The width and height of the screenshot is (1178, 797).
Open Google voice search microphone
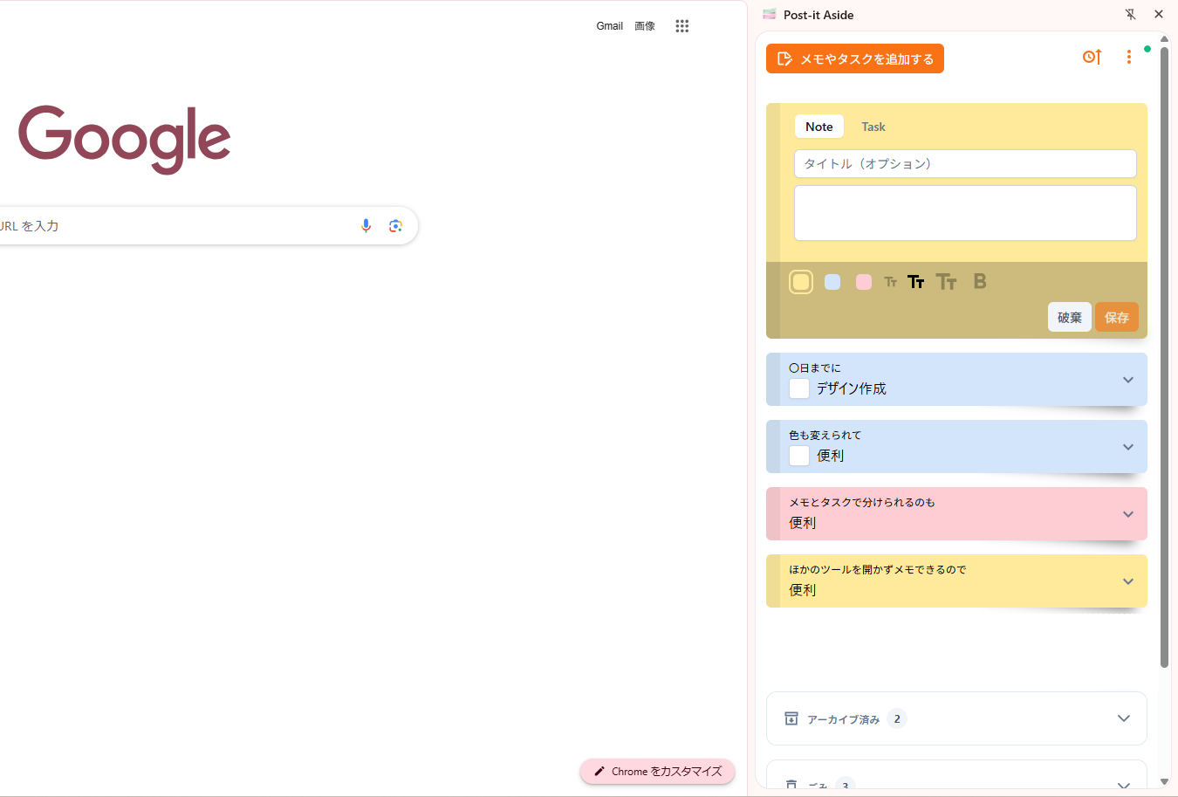(366, 226)
